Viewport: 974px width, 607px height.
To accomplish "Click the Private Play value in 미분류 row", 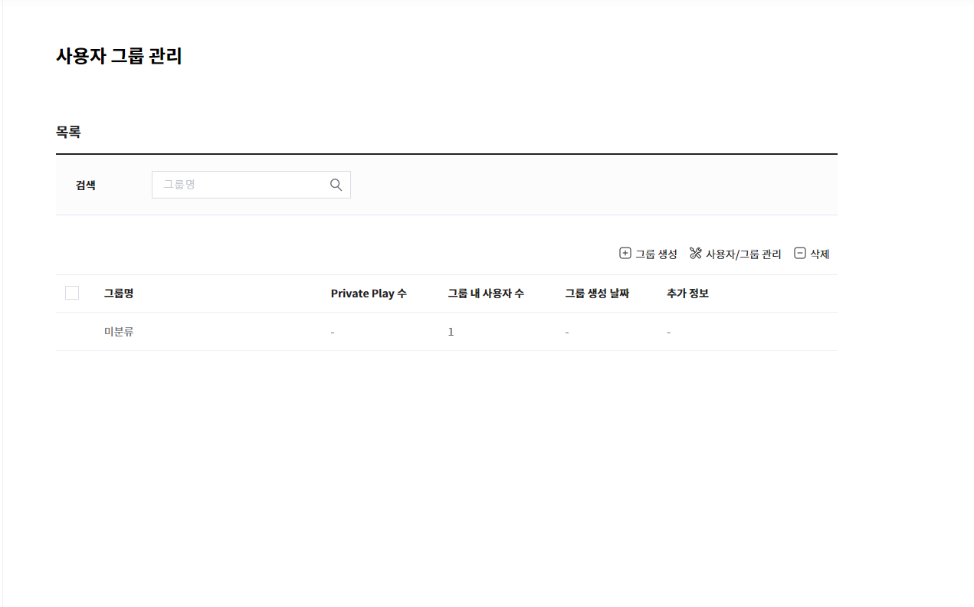I will click(333, 333).
